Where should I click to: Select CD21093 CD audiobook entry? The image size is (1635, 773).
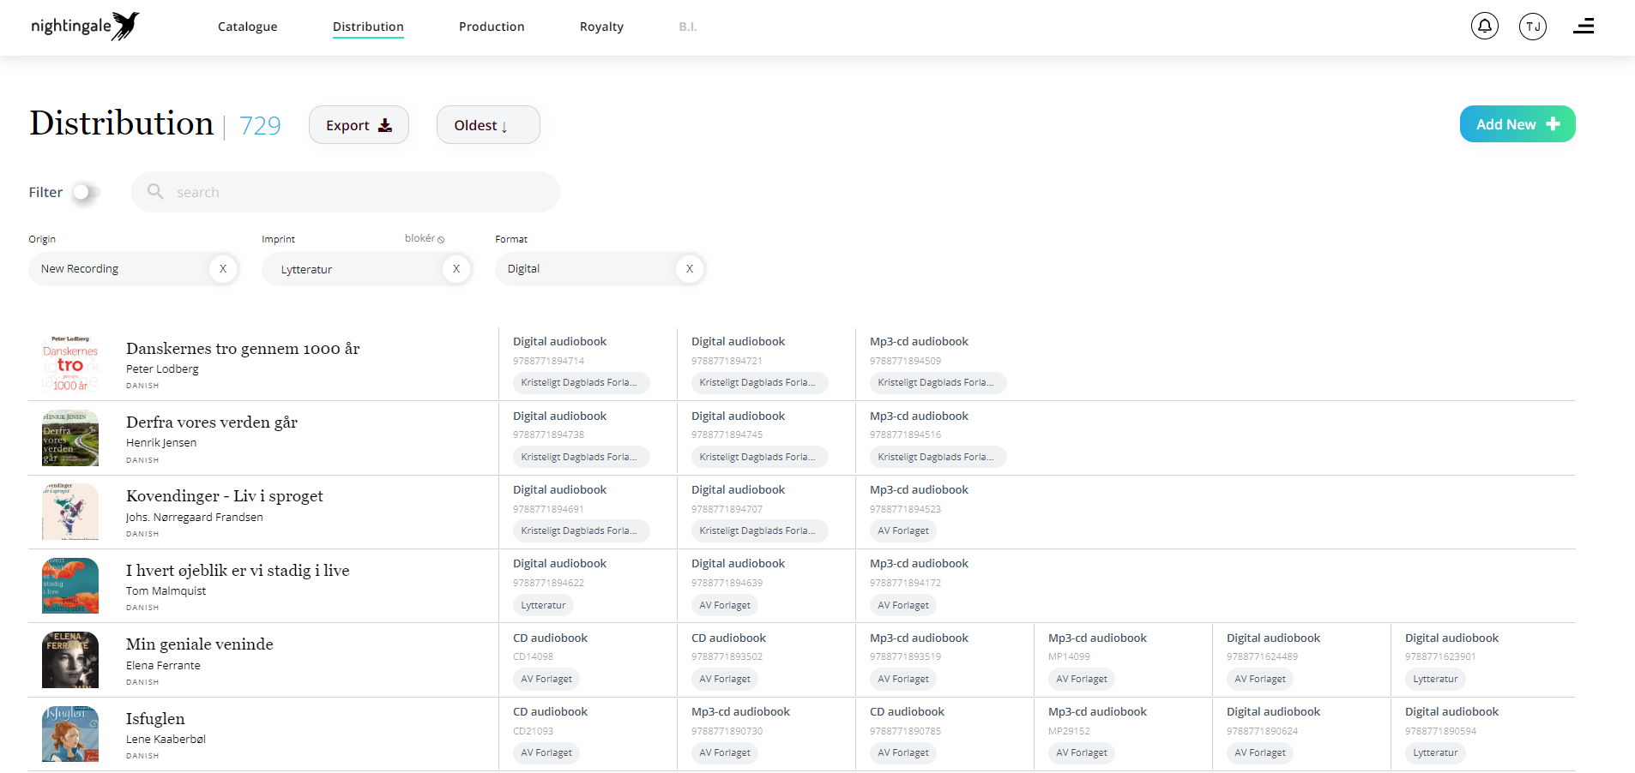coord(534,731)
